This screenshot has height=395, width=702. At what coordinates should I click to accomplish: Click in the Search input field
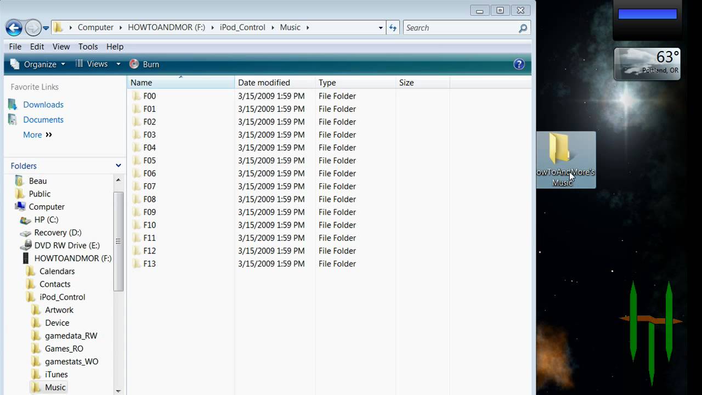pos(460,28)
